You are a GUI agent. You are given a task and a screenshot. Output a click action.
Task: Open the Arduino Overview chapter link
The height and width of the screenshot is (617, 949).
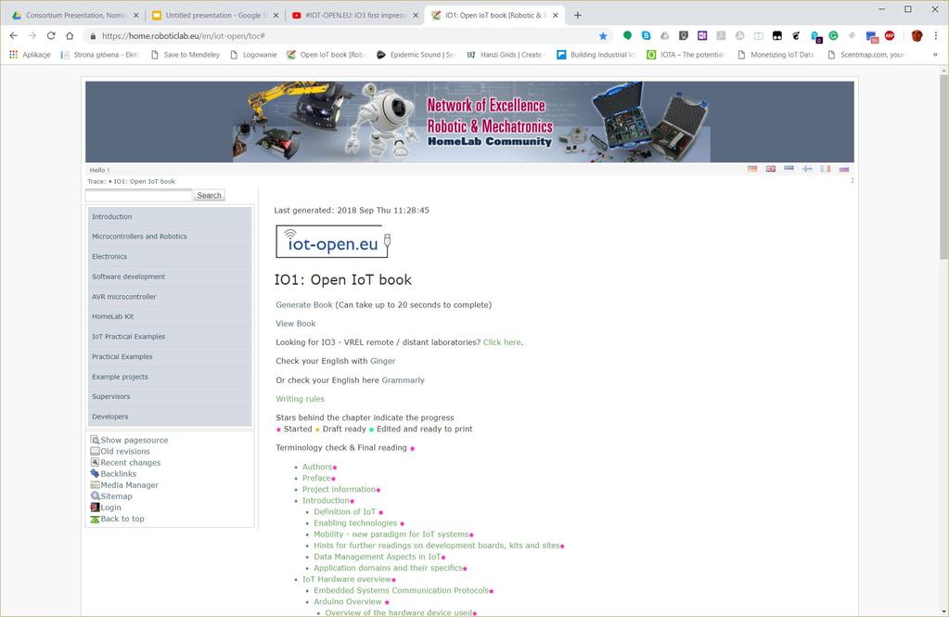coord(347,602)
